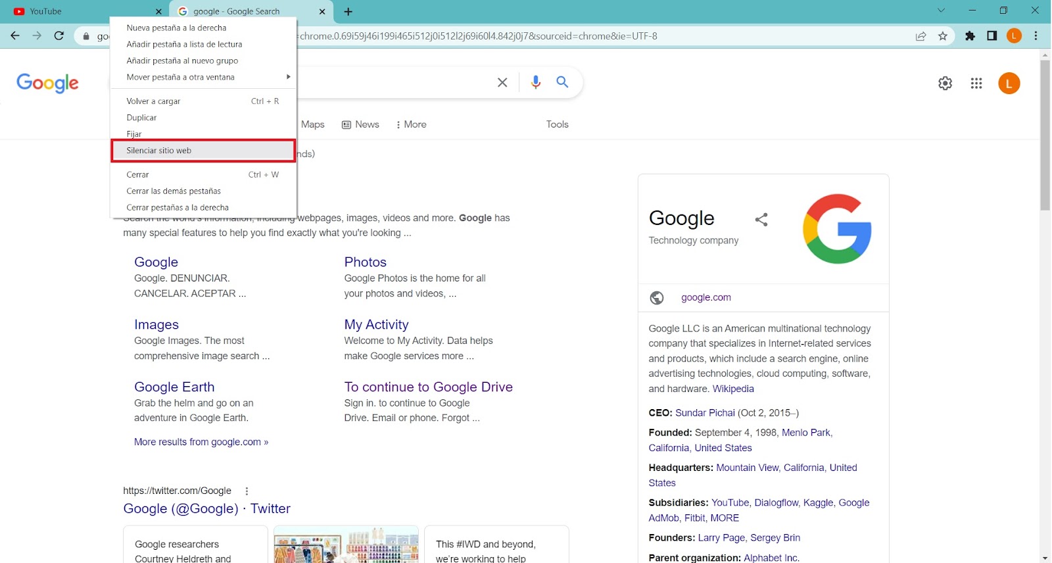Select 'Volver a cargar' menu entry
This screenshot has width=1052, height=563.
[203, 101]
